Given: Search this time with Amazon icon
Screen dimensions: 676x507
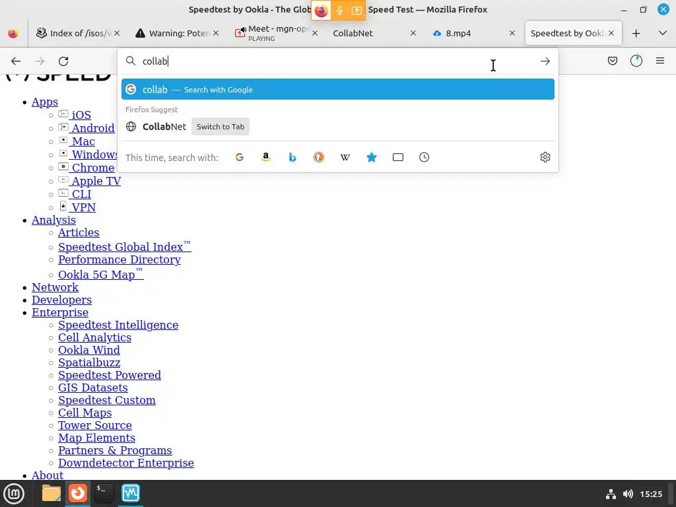Looking at the screenshot, I should [266, 157].
